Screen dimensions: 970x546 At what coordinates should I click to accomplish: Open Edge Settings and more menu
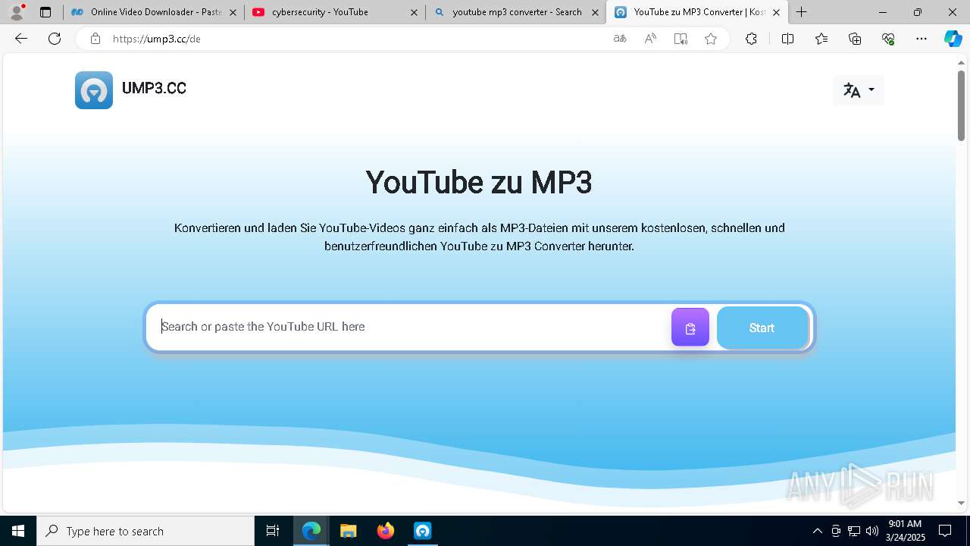pos(921,39)
